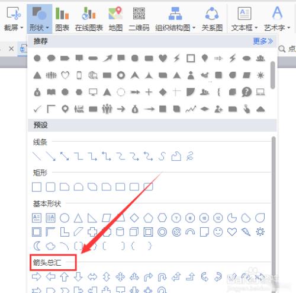Click the recommended shapes scrollbar
The width and height of the screenshot is (296, 293).
[273, 75]
